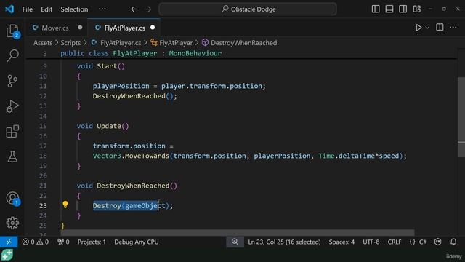
Task: Open the File menu
Action: [x=28, y=9]
